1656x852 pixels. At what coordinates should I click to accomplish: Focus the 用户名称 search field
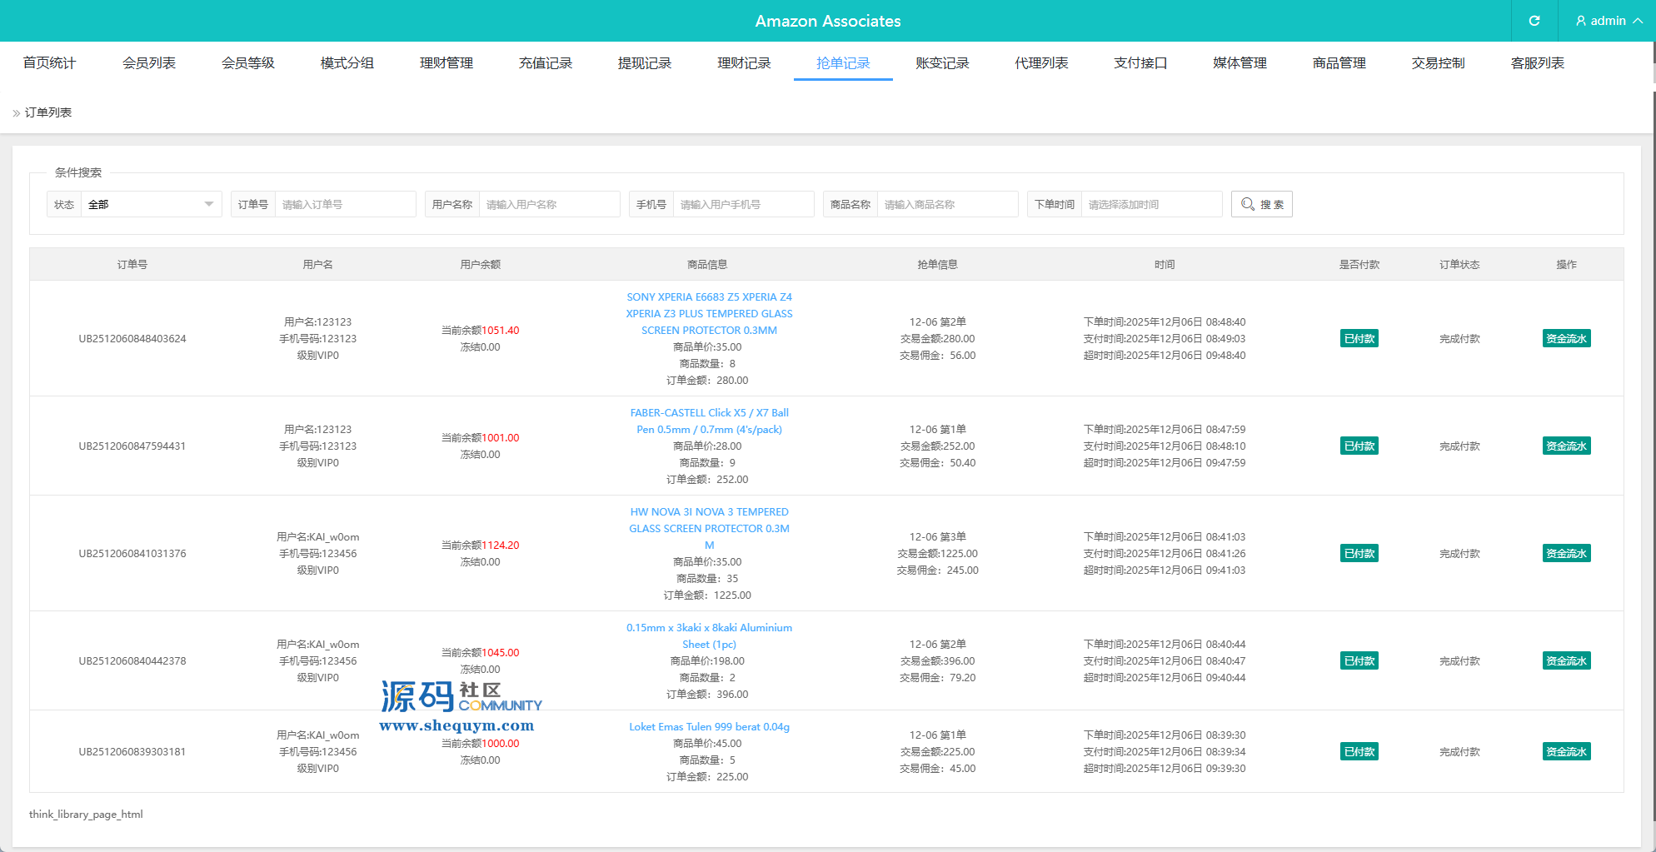548,204
